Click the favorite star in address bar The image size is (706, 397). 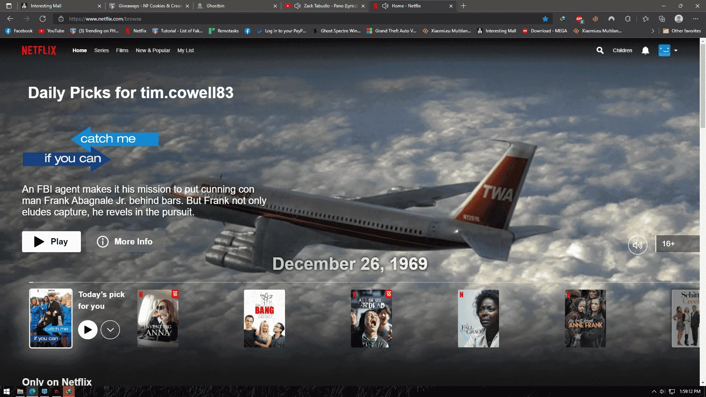point(545,19)
